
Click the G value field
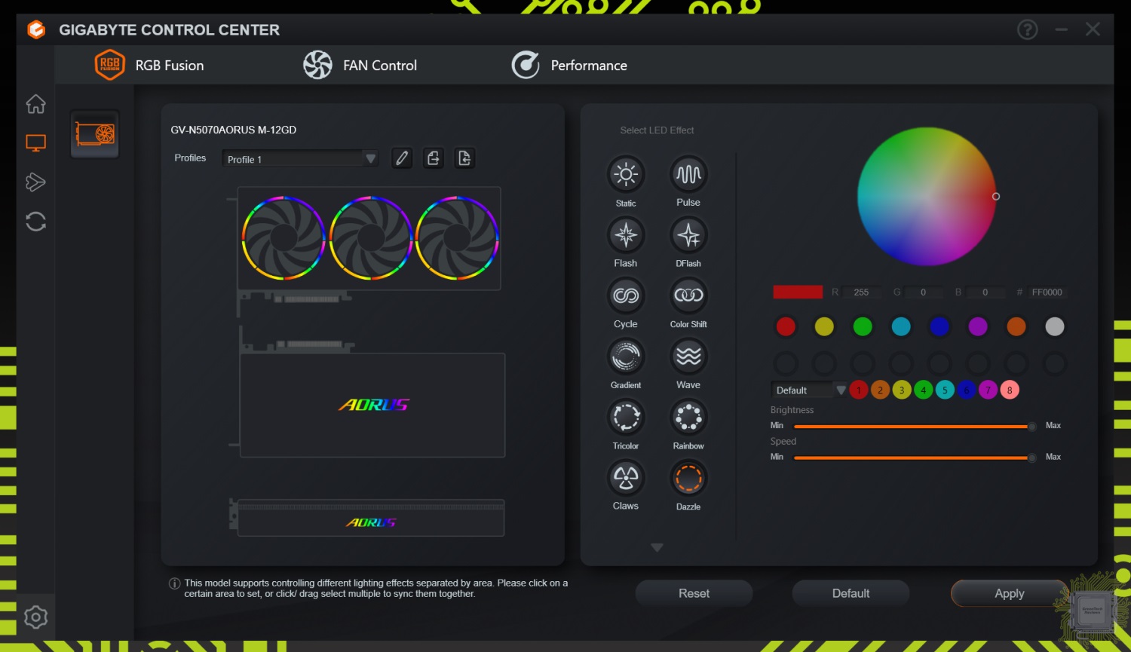point(923,292)
